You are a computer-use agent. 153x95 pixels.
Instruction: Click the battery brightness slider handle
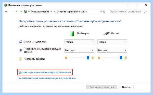(x=88, y=58)
